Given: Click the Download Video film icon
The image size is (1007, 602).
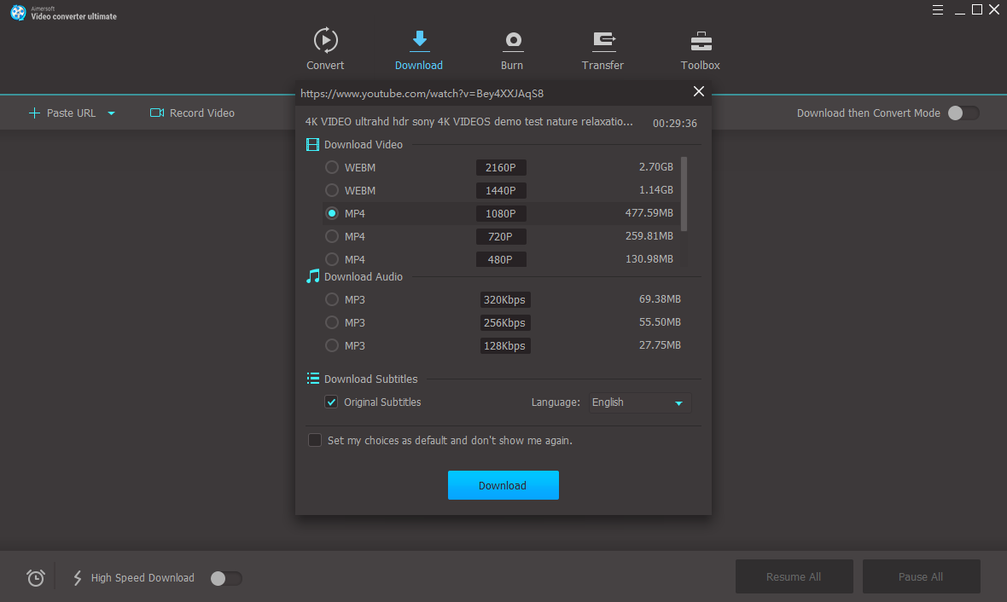Looking at the screenshot, I should click(x=312, y=144).
